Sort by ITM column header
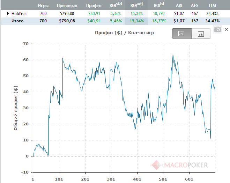The width and height of the screenshot is (230, 183). click(213, 6)
